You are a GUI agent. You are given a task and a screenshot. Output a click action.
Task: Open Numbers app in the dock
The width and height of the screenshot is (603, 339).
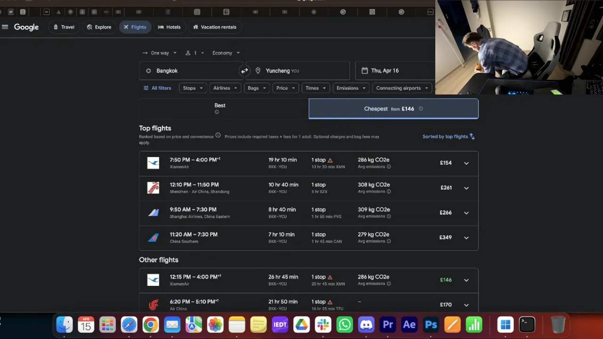coord(474,324)
